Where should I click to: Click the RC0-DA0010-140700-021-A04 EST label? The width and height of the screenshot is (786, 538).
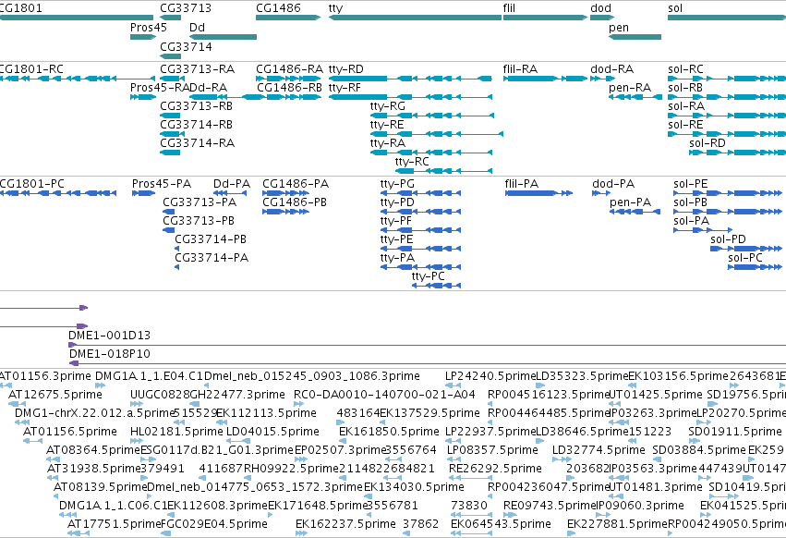coord(384,395)
